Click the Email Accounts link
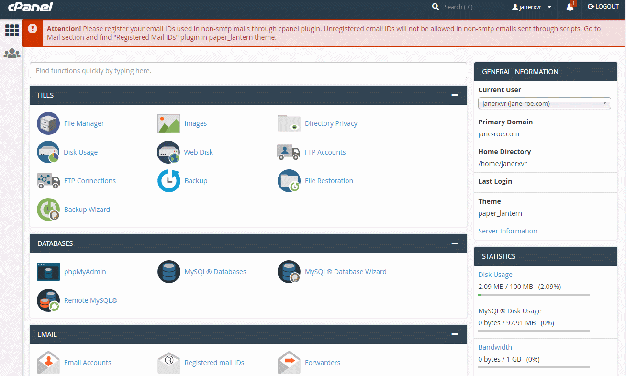 [88, 363]
